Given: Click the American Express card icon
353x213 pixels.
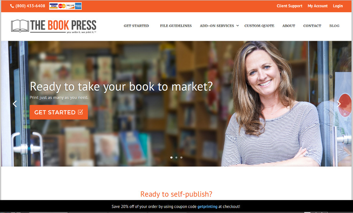Looking at the screenshot, I should coord(78,6).
